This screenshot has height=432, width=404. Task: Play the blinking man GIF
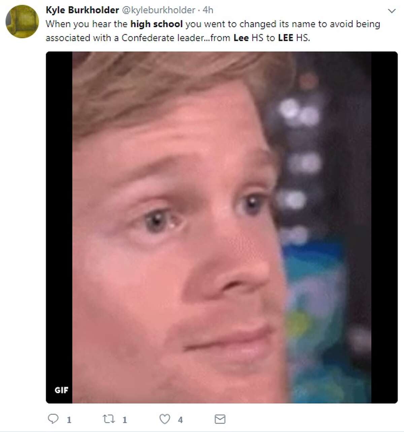coord(222,227)
